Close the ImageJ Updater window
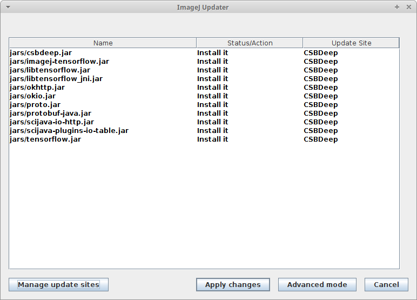The image size is (417, 300). tap(409, 7)
